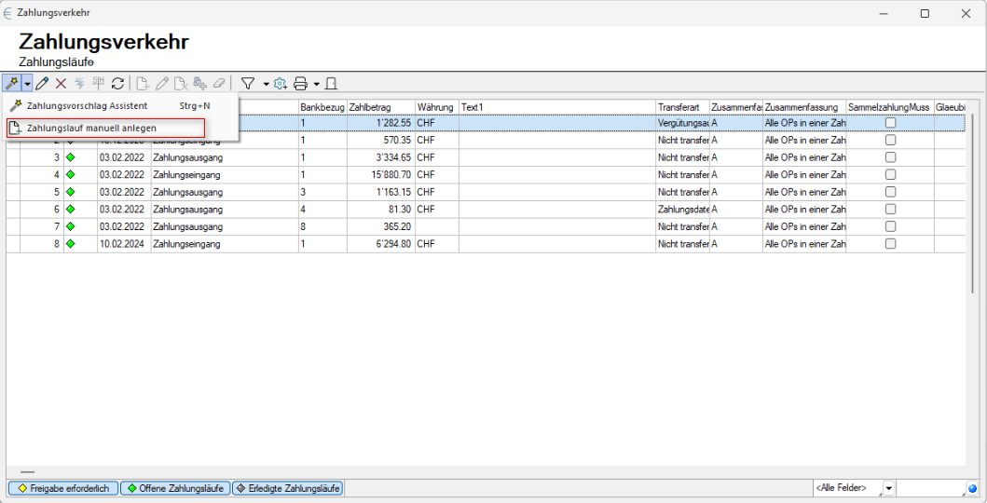Enable SammelzahlungMuss checkbox for the 15'880.70 row
The height and width of the screenshot is (503, 987).
point(890,174)
